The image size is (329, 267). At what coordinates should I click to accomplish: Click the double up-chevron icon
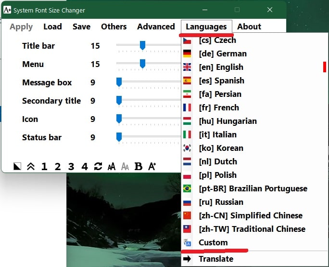pyautogui.click(x=31, y=166)
